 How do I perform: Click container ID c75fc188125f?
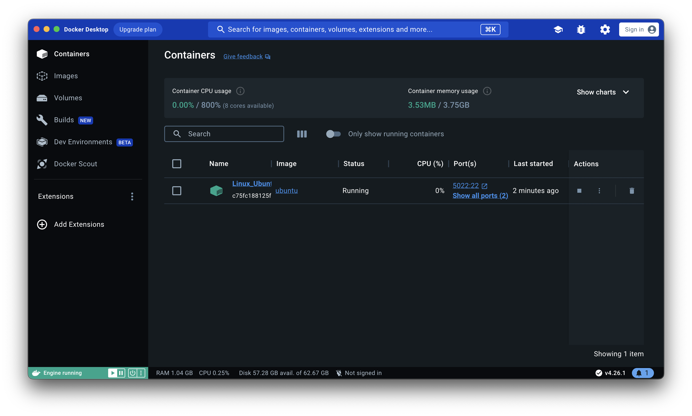pyautogui.click(x=252, y=195)
